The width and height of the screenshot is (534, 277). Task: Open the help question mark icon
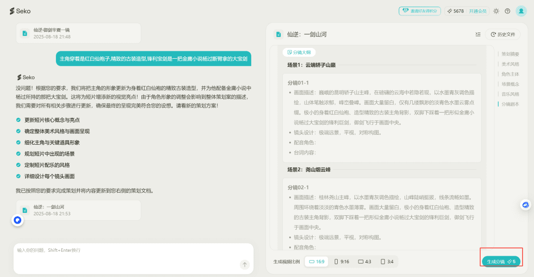coord(507,11)
